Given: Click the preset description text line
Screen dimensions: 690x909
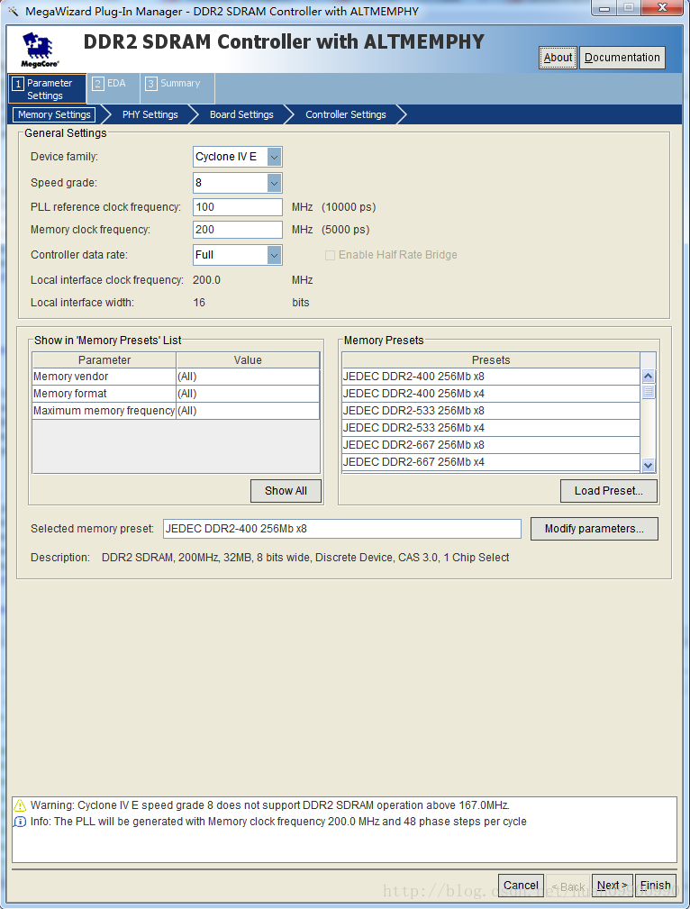Looking at the screenshot, I should tap(305, 558).
